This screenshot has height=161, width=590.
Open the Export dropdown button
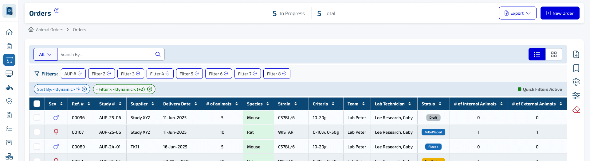(x=517, y=13)
